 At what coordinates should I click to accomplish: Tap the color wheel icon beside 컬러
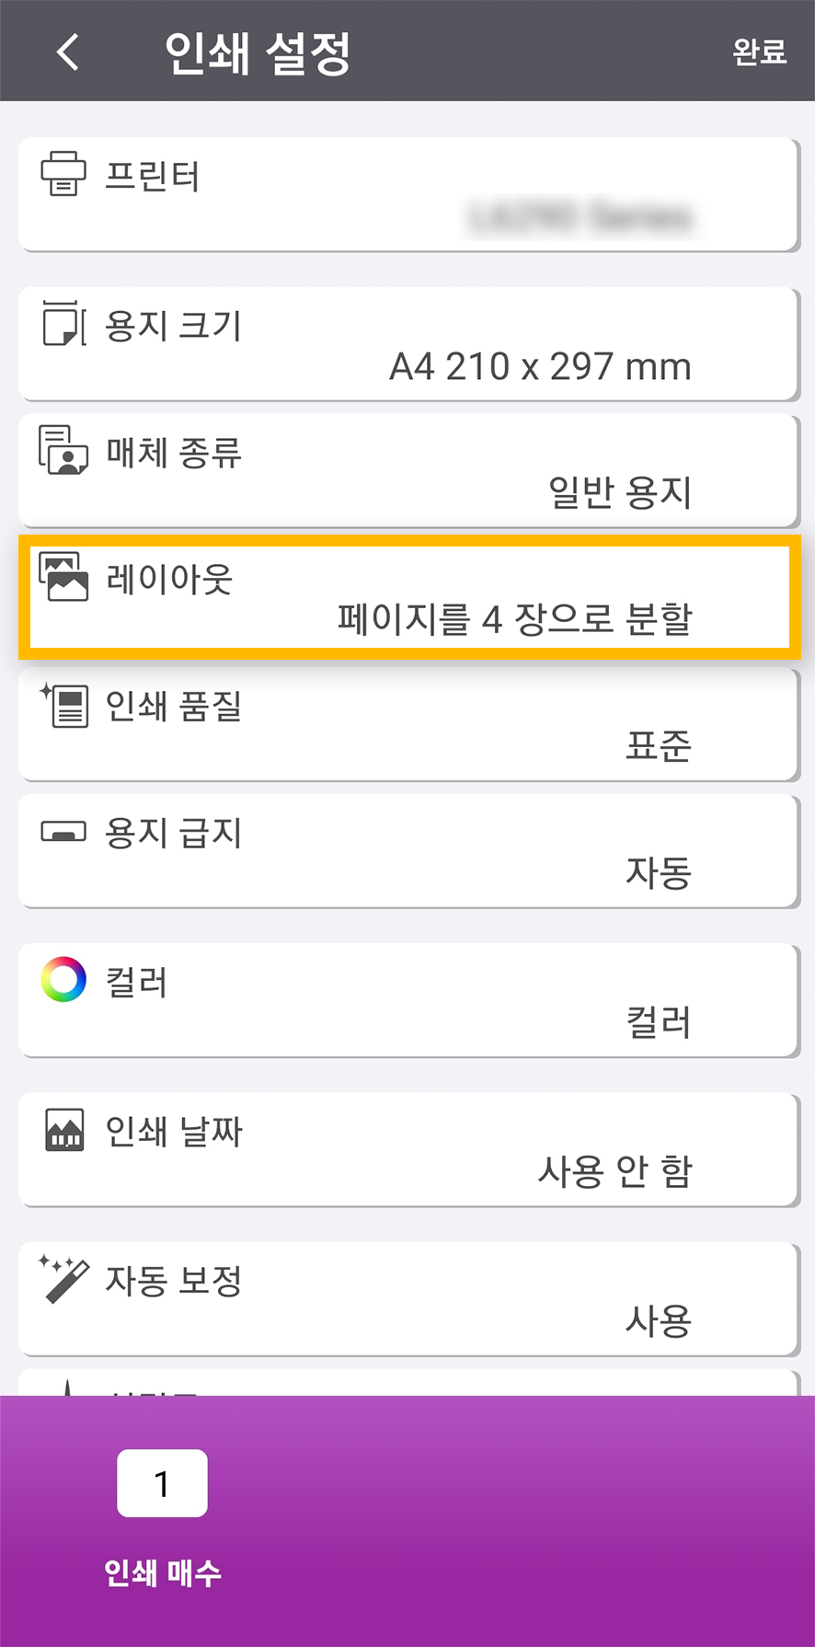pyautogui.click(x=63, y=980)
